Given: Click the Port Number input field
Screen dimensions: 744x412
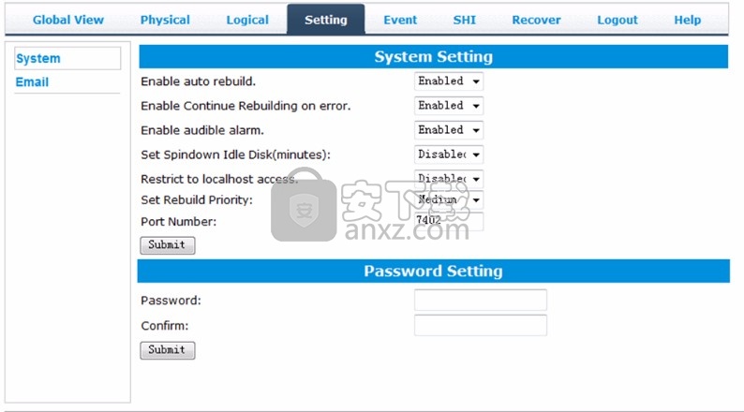Looking at the screenshot, I should (449, 221).
